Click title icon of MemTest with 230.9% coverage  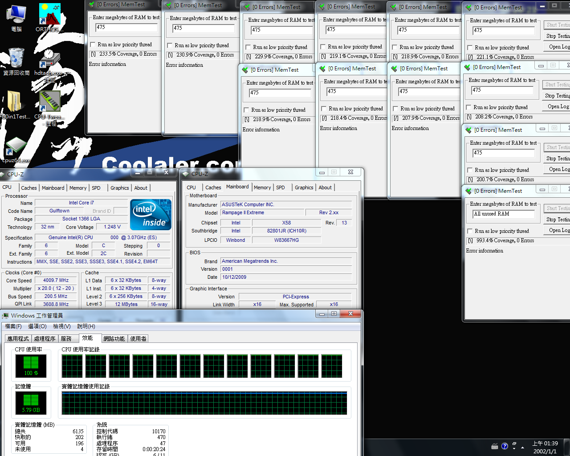pyautogui.click(x=168, y=5)
